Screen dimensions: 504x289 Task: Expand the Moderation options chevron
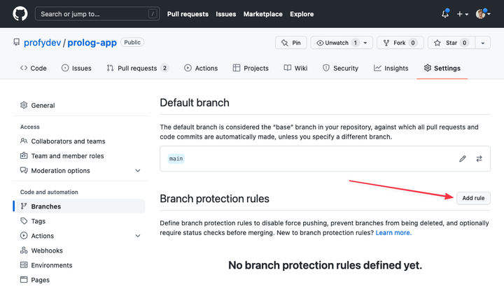point(138,171)
